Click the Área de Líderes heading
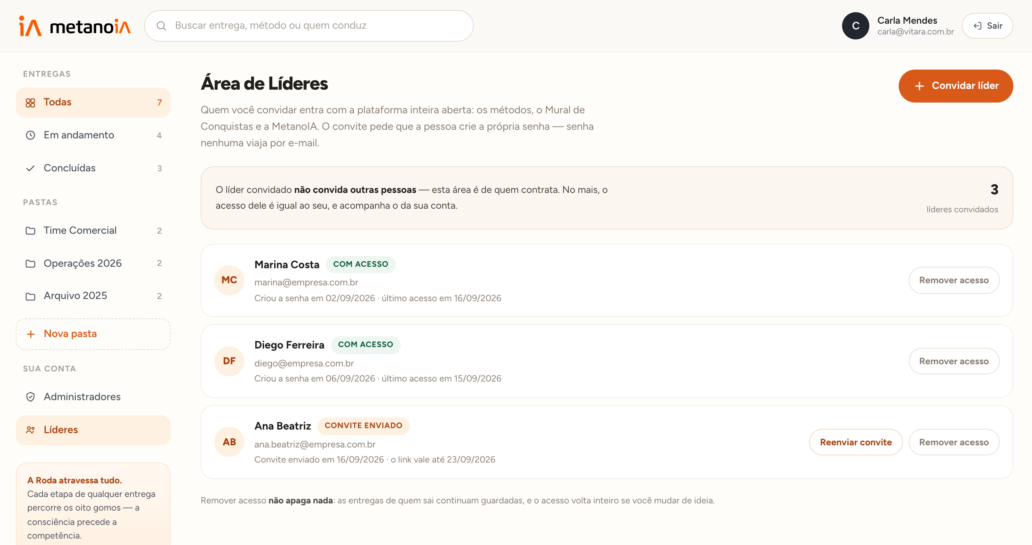 264,84
